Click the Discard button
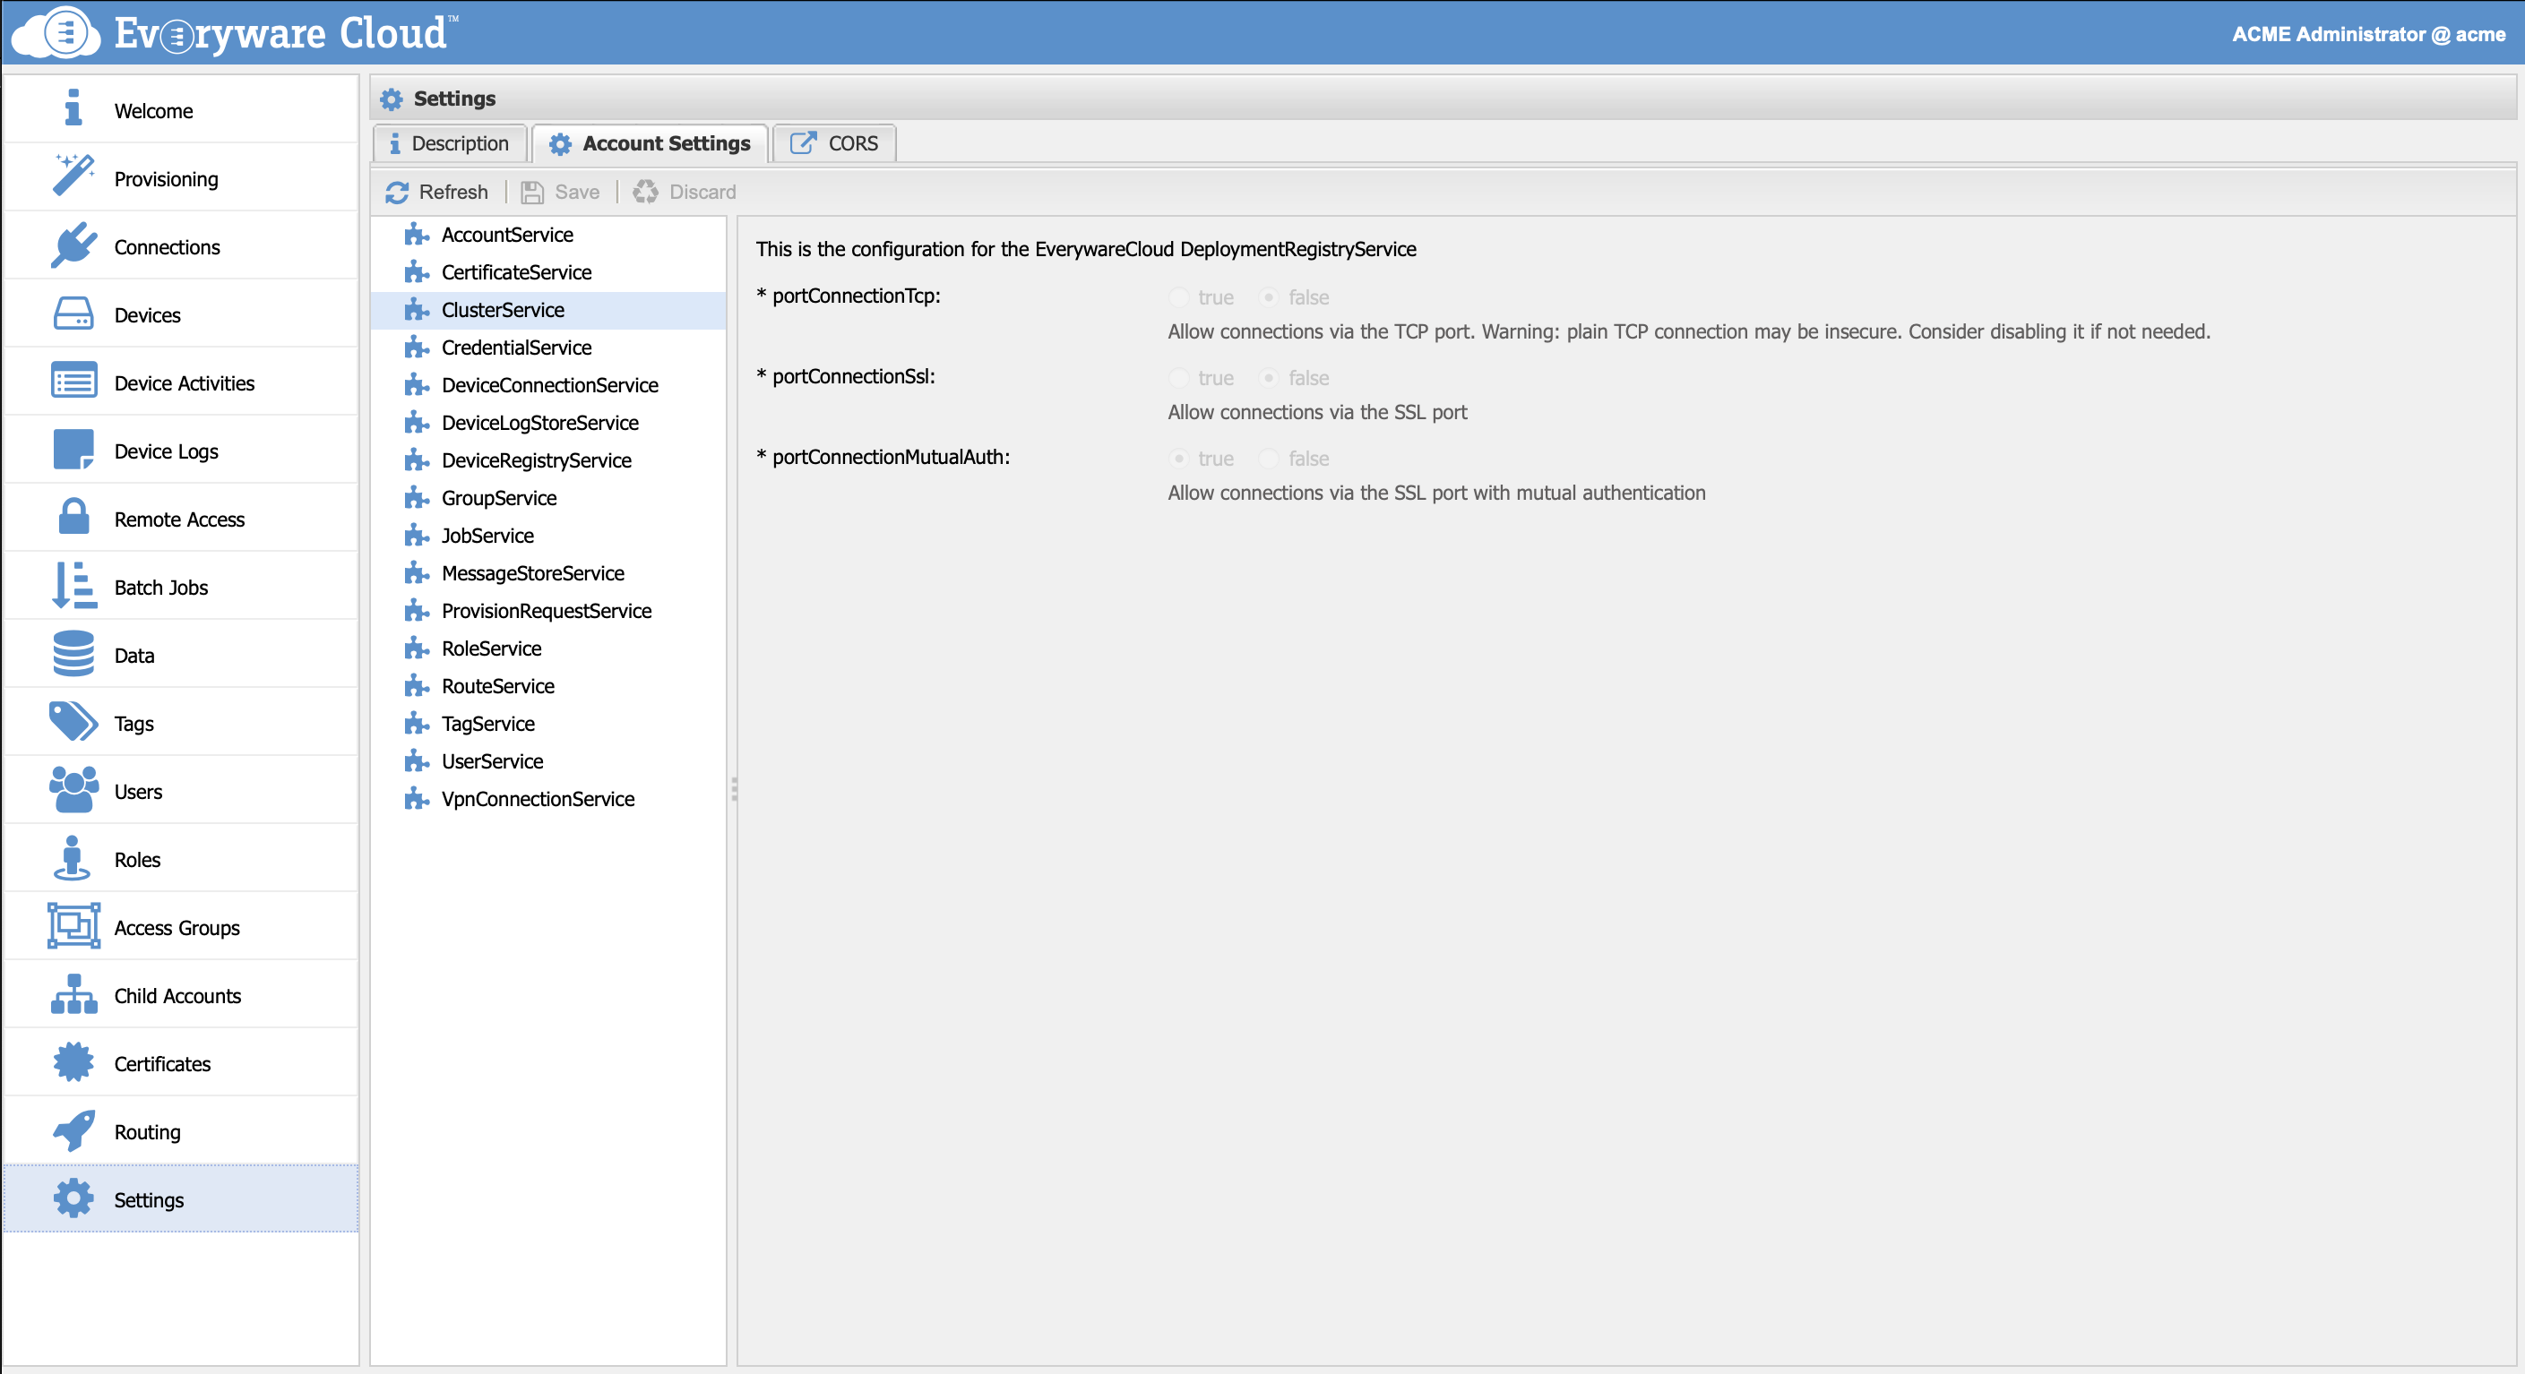Screen dimensions: 2525x1374 (685, 192)
